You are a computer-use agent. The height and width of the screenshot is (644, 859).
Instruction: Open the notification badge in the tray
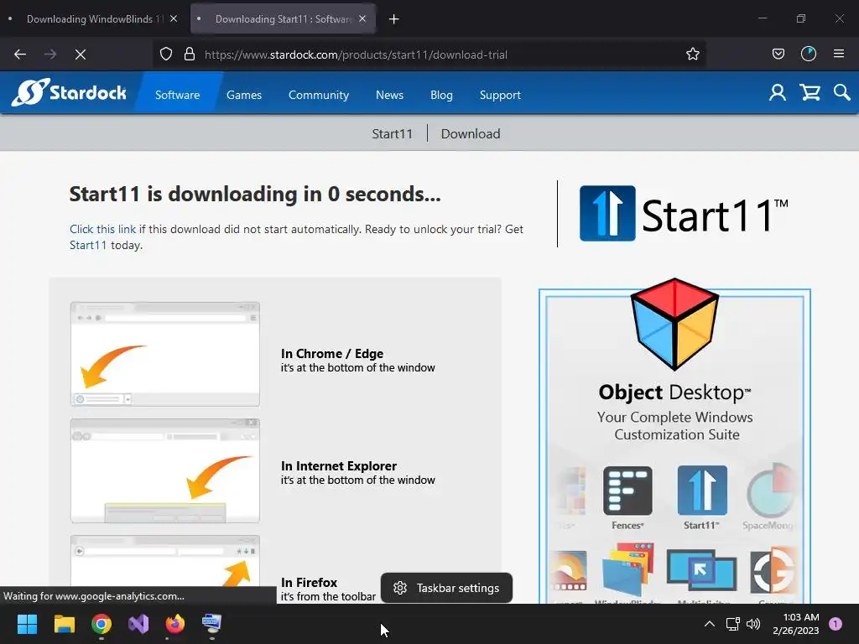836,624
